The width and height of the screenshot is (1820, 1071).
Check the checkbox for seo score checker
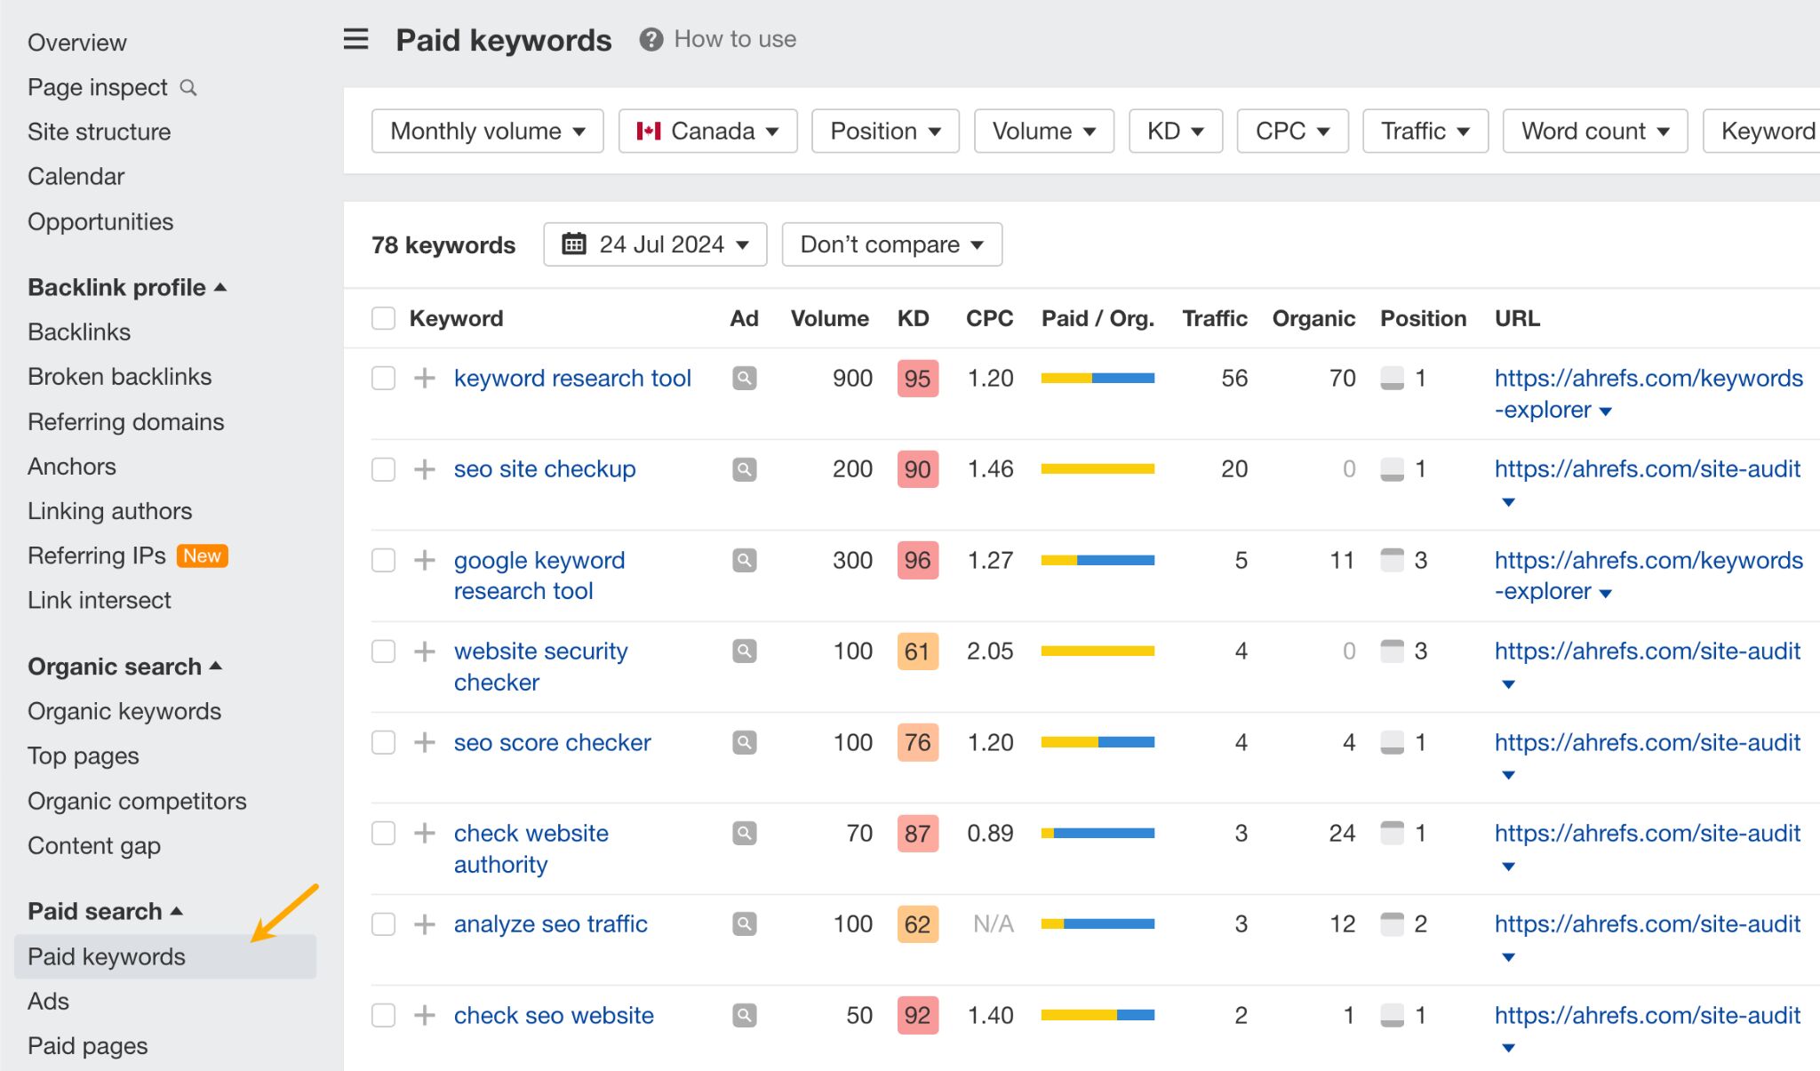[382, 742]
